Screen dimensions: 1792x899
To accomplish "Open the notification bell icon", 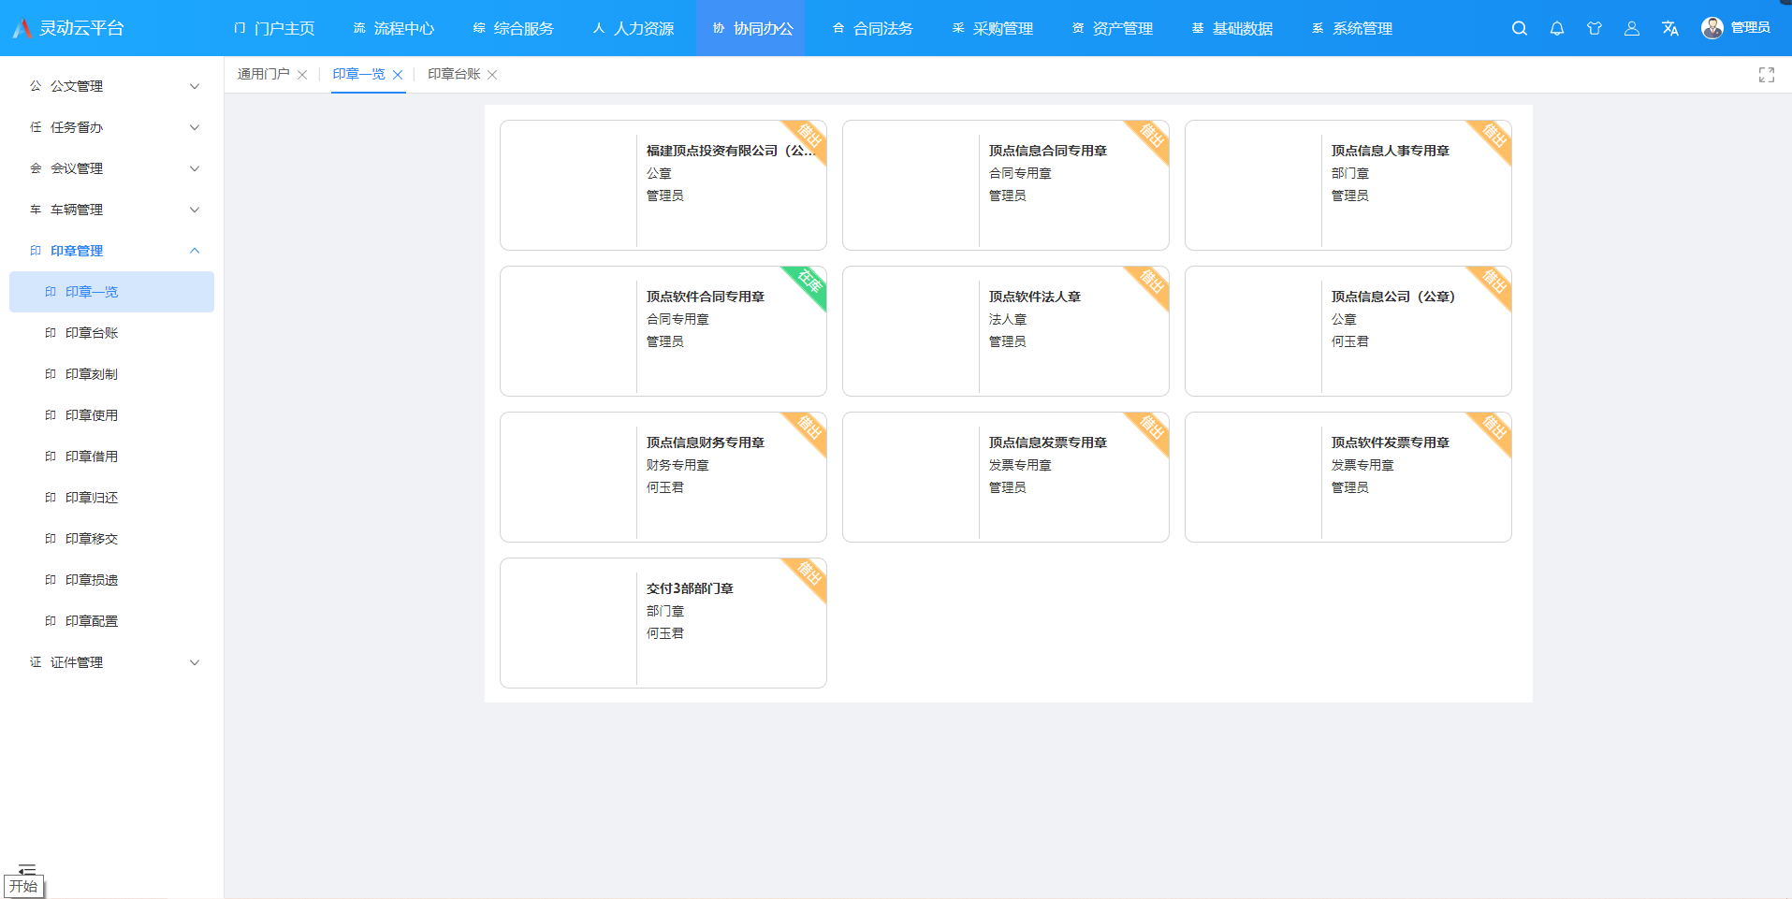I will (1556, 28).
